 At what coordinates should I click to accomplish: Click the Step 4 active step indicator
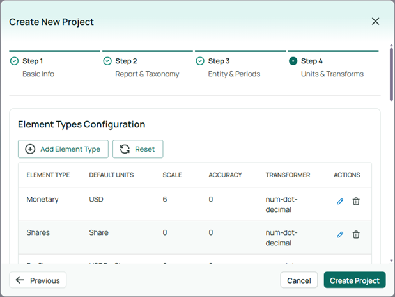293,61
